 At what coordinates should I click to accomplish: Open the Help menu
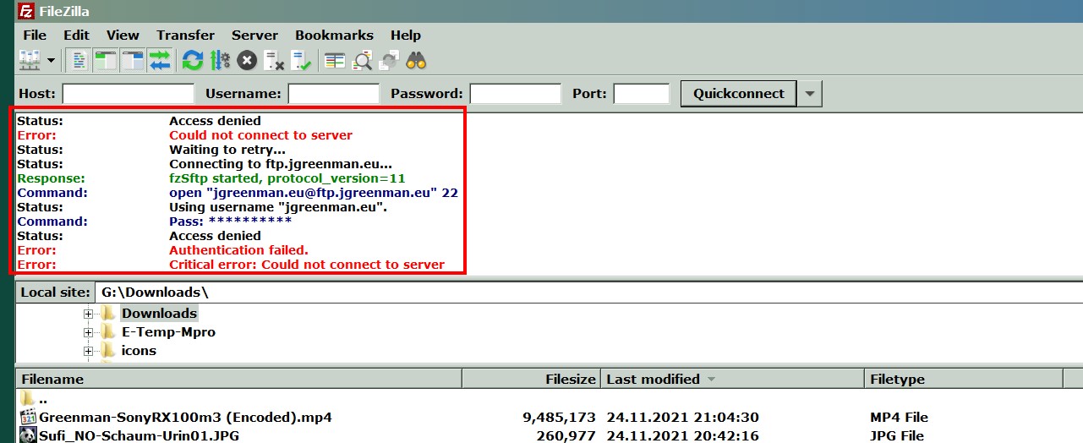(x=405, y=36)
